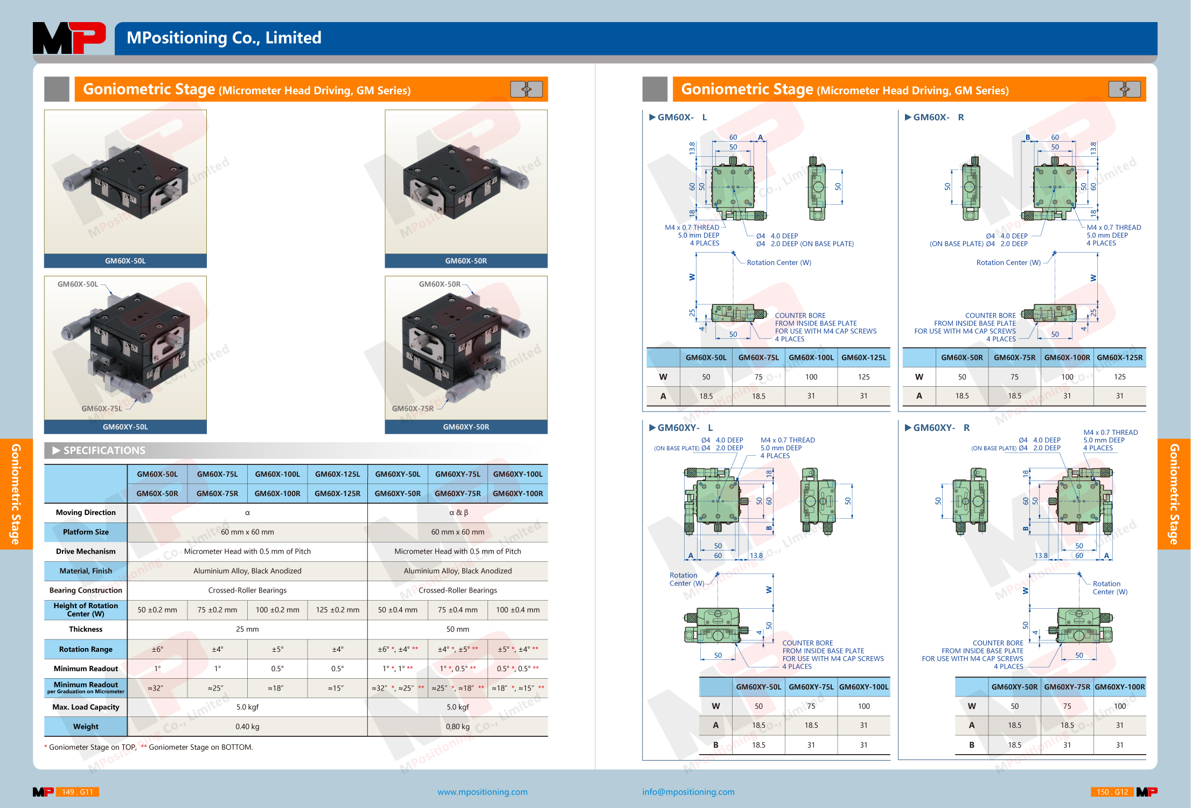Click the grey square beside right Goniometric Stage title
This screenshot has height=808, width=1191.
654,89
